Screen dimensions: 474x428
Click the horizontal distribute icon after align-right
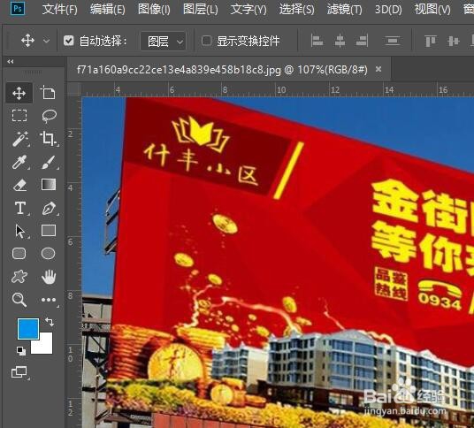(393, 41)
